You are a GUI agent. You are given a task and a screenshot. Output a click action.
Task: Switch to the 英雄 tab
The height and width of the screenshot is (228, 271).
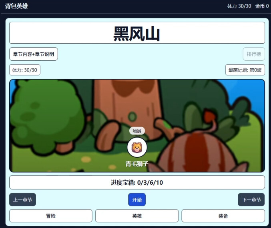137,216
